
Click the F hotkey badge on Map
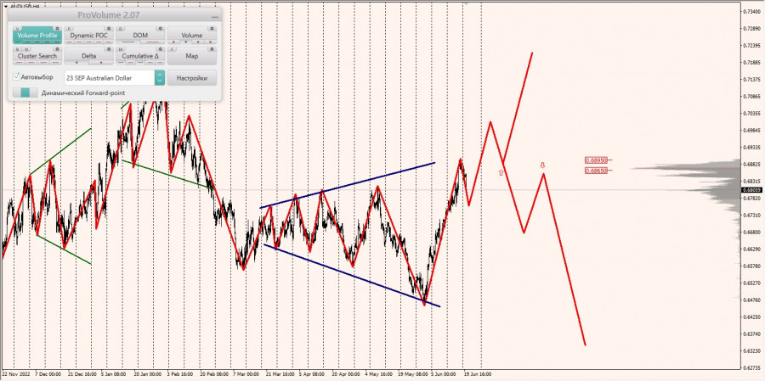(x=172, y=49)
